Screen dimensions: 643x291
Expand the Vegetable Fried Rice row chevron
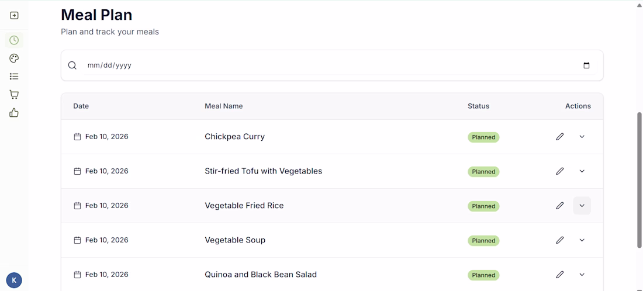pyautogui.click(x=582, y=206)
